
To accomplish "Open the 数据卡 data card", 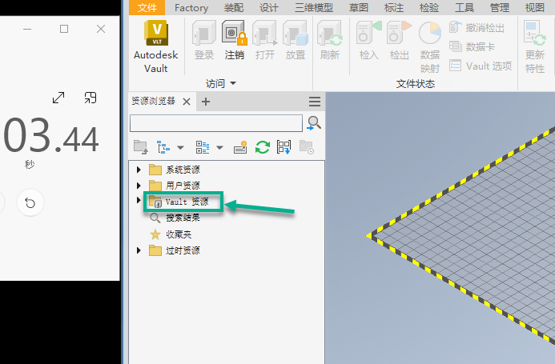I will coord(472,46).
